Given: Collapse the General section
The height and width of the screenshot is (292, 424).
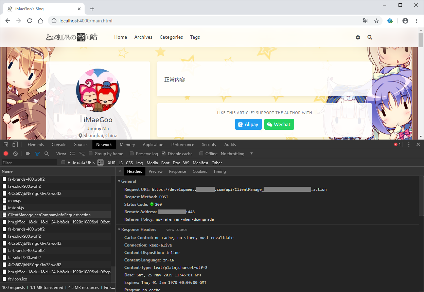Looking at the screenshot, I should (x=119, y=181).
